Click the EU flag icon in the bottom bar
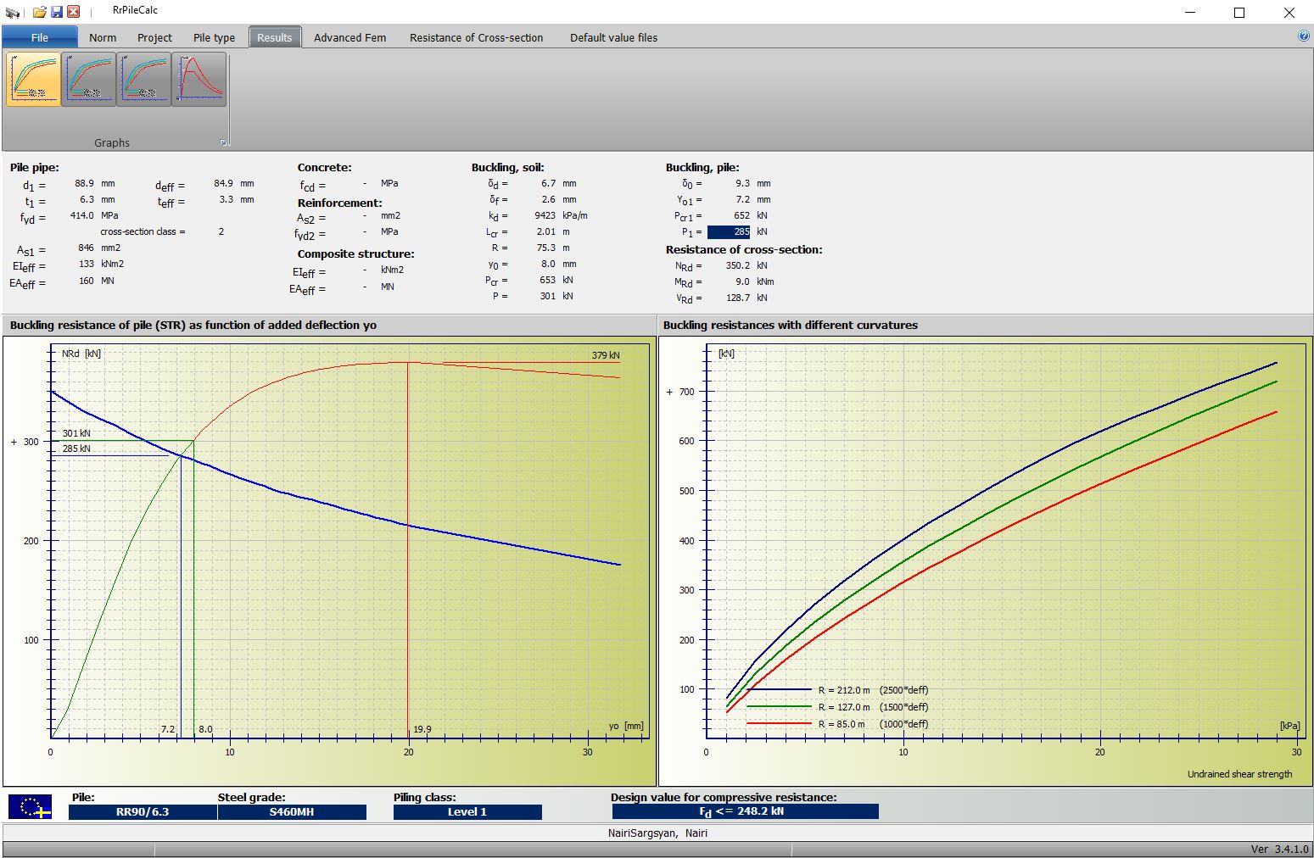The width and height of the screenshot is (1314, 858). 31,806
